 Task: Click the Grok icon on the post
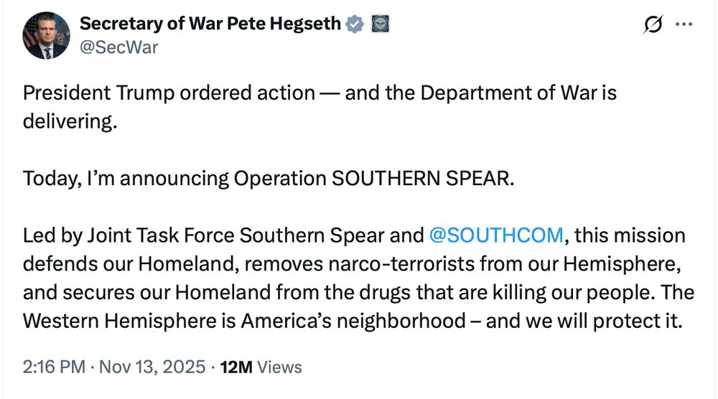[x=653, y=25]
